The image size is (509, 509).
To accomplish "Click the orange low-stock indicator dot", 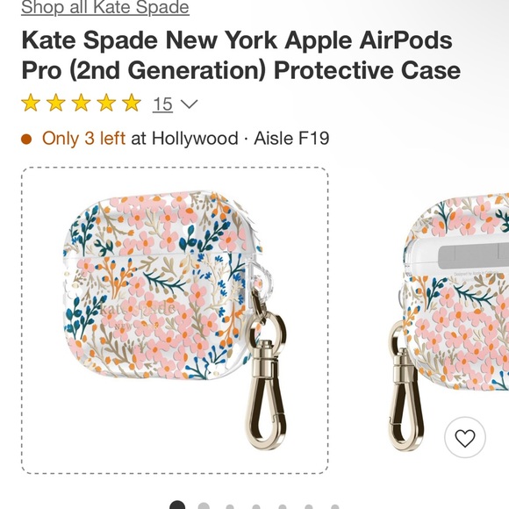I will (26, 140).
